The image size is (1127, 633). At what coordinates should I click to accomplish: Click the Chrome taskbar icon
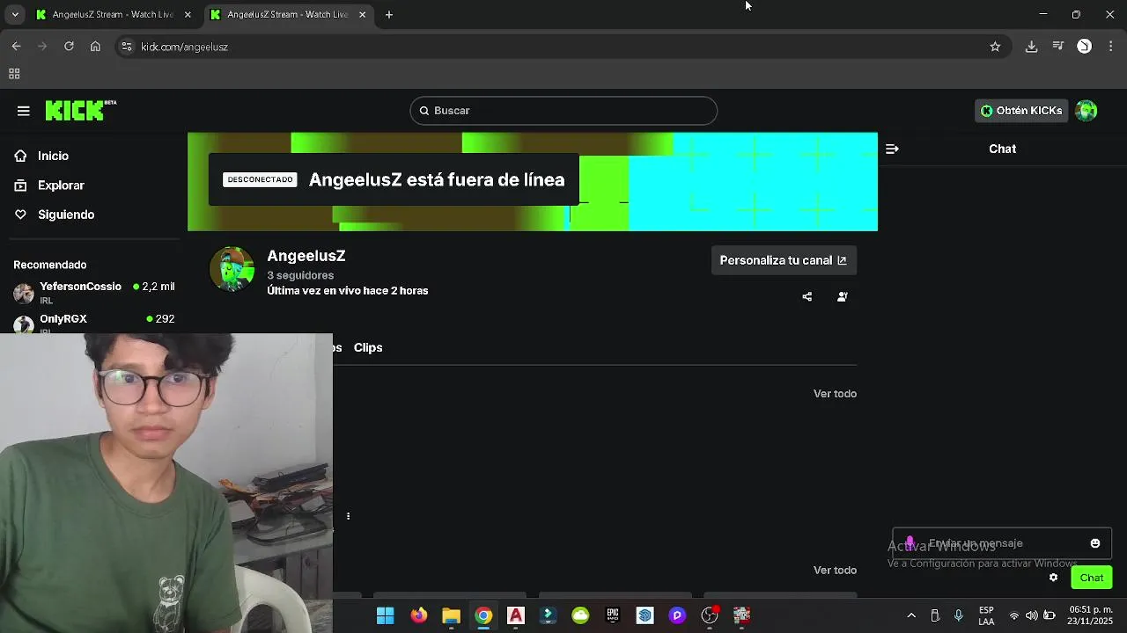(483, 615)
